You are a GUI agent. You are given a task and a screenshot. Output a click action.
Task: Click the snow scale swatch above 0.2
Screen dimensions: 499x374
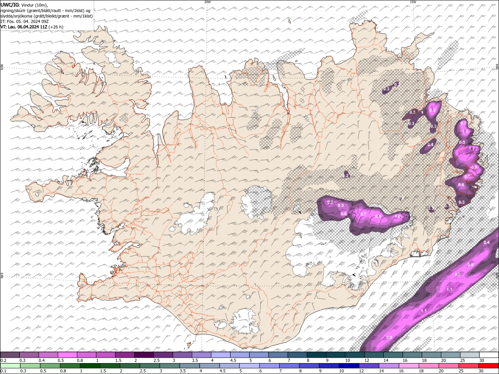(x=10, y=355)
